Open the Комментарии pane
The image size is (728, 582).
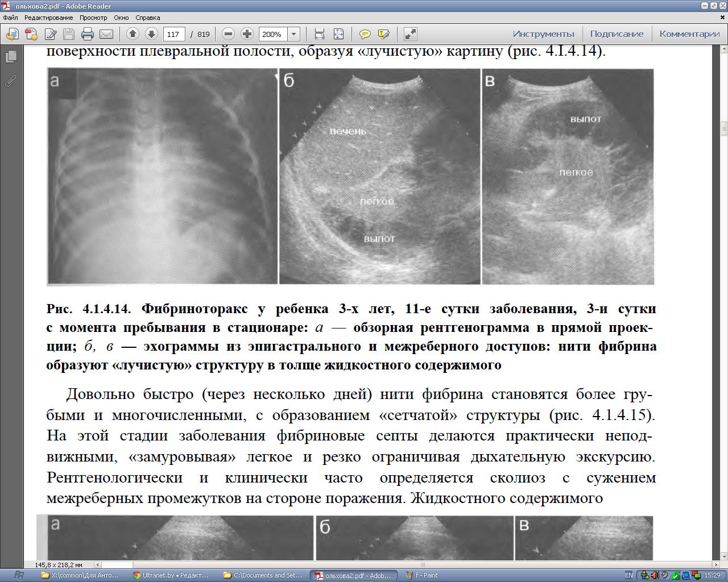coord(689,34)
